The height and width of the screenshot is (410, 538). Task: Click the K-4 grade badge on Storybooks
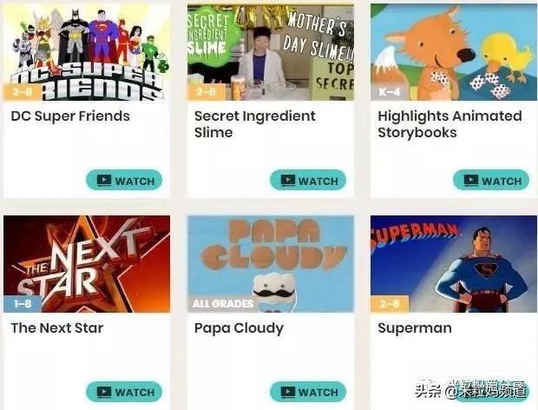click(x=390, y=92)
